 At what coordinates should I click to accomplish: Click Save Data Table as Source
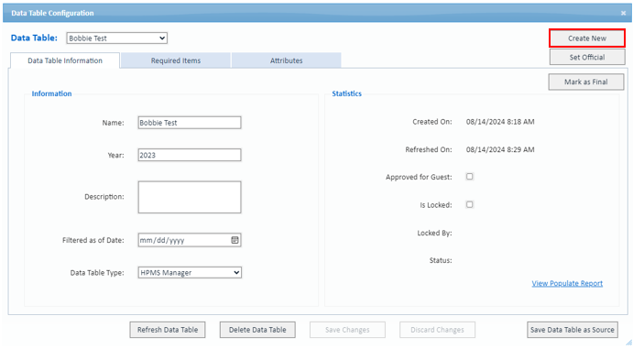click(x=573, y=330)
